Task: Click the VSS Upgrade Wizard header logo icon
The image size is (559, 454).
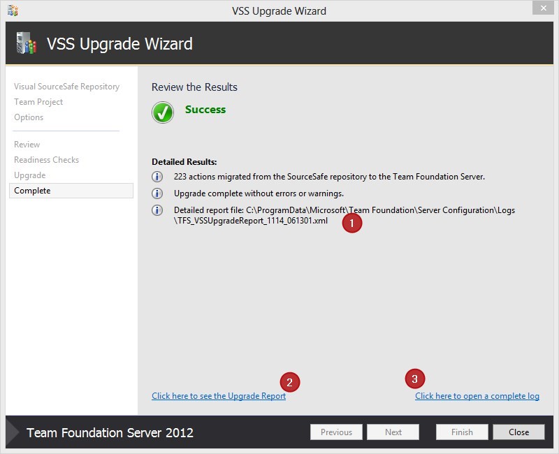Action: tap(27, 43)
